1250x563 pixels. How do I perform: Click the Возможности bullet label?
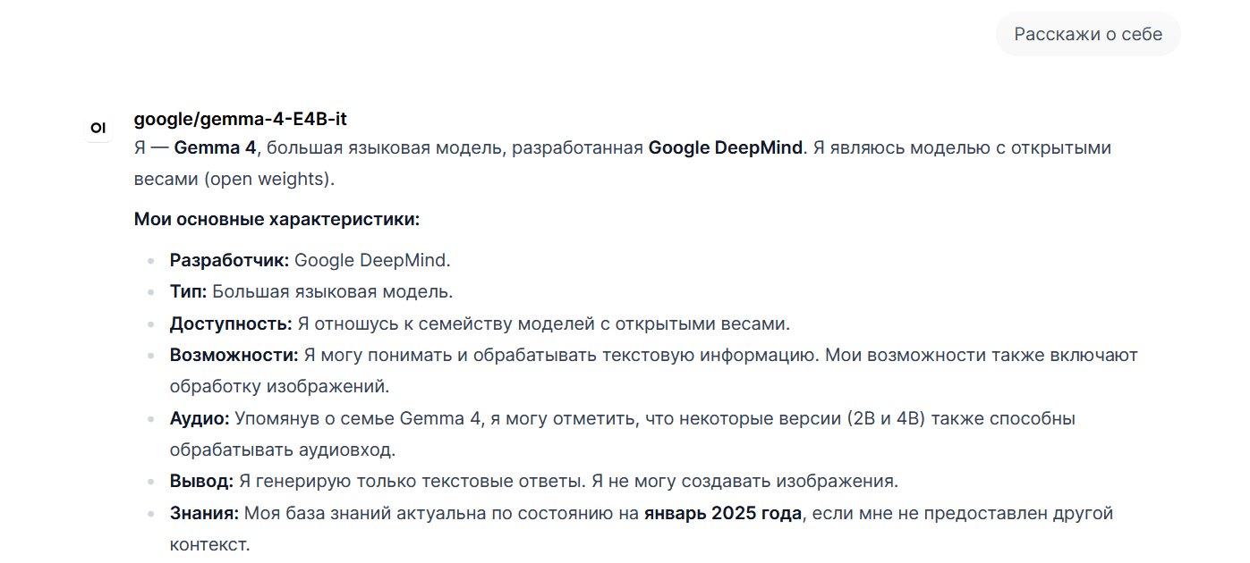[x=234, y=355]
